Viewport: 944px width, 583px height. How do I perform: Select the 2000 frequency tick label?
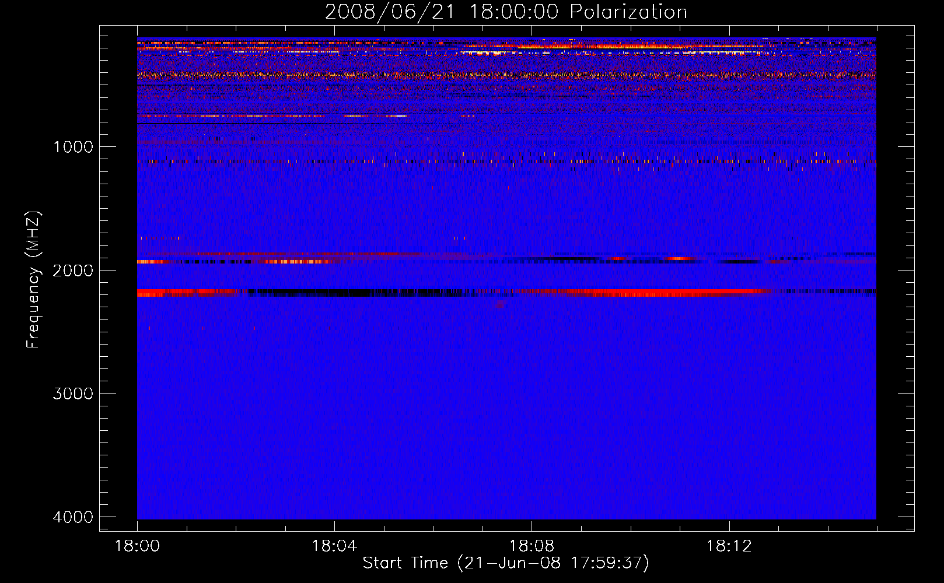pyautogui.click(x=73, y=270)
